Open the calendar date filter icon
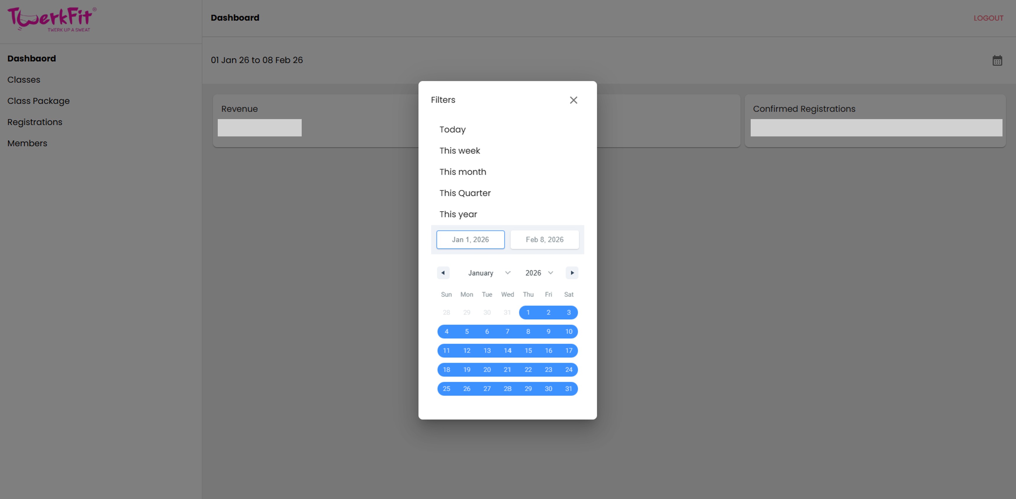 coord(997,61)
